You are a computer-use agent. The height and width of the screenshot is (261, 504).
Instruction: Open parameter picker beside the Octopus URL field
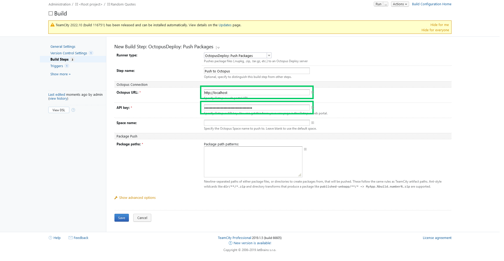coord(312,92)
